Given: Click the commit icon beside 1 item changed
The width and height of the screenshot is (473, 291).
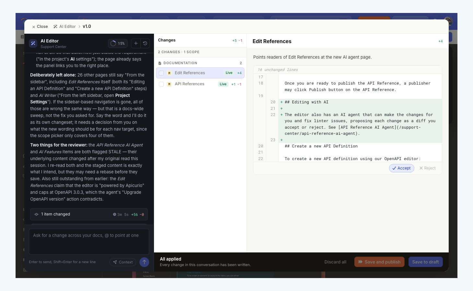Looking at the screenshot, I should click(36, 214).
